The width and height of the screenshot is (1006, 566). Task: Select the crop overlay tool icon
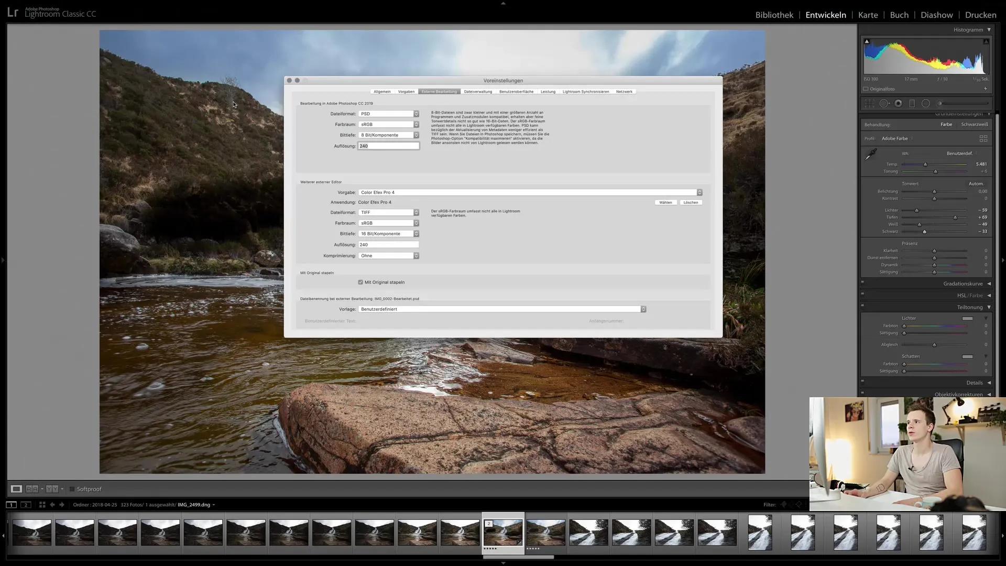(x=869, y=103)
